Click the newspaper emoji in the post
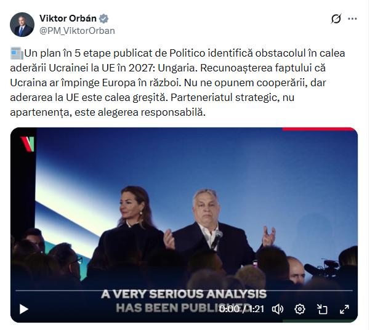 click(x=17, y=54)
